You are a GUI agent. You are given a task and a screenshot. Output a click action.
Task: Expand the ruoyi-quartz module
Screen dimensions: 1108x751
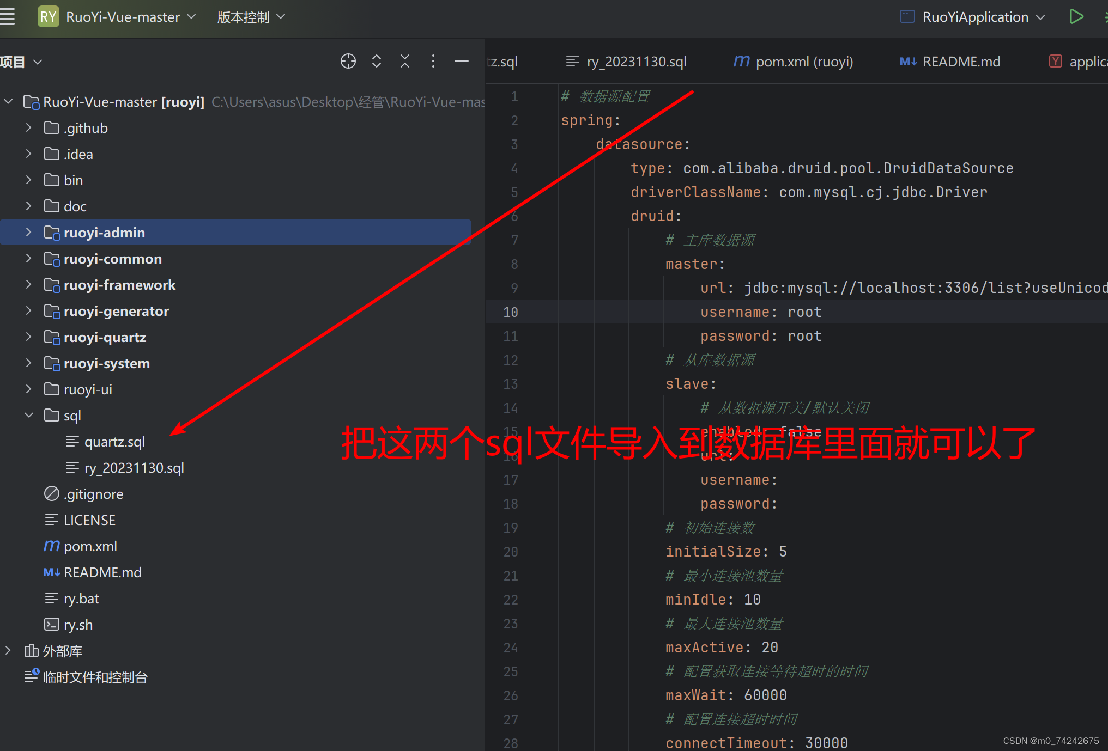(x=29, y=337)
